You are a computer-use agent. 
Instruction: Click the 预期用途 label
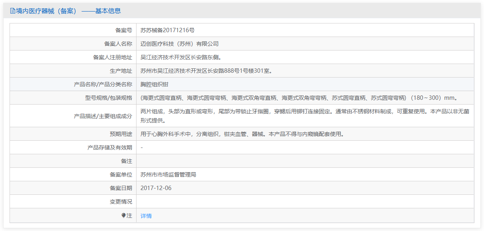pyautogui.click(x=121, y=134)
